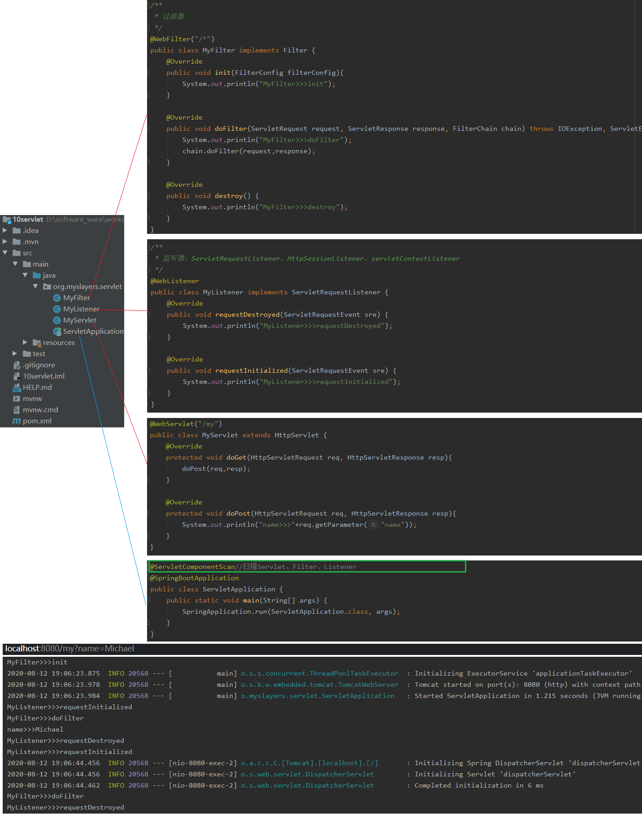Click the MyServlet class icon
This screenshot has width=642, height=814.
coord(57,320)
